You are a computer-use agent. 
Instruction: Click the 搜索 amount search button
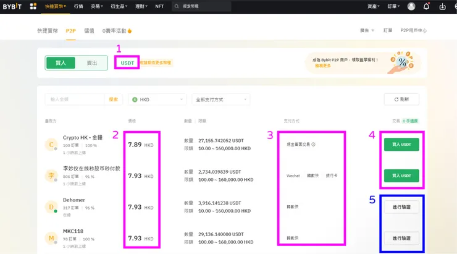point(113,99)
